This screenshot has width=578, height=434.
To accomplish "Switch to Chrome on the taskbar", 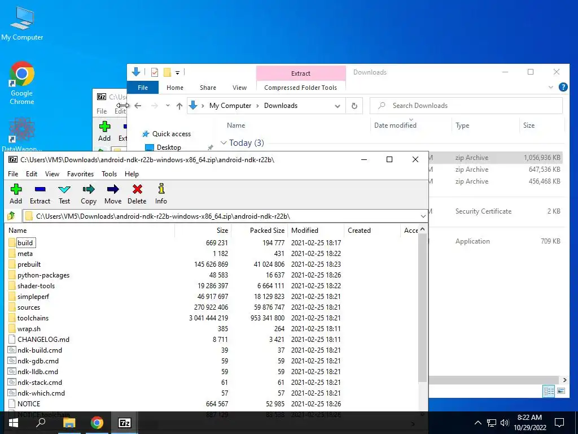I will tap(97, 423).
